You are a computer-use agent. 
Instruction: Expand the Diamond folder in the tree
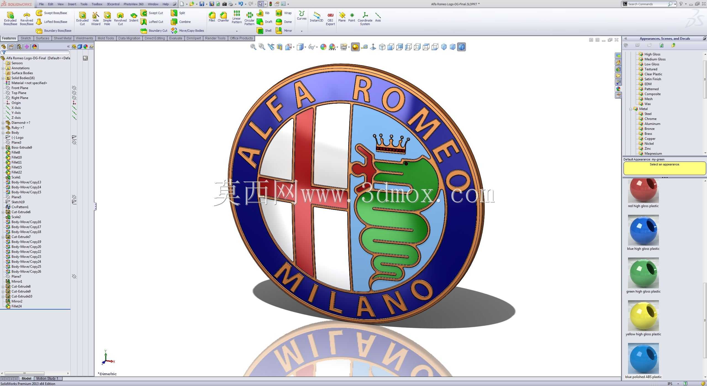pos(3,123)
